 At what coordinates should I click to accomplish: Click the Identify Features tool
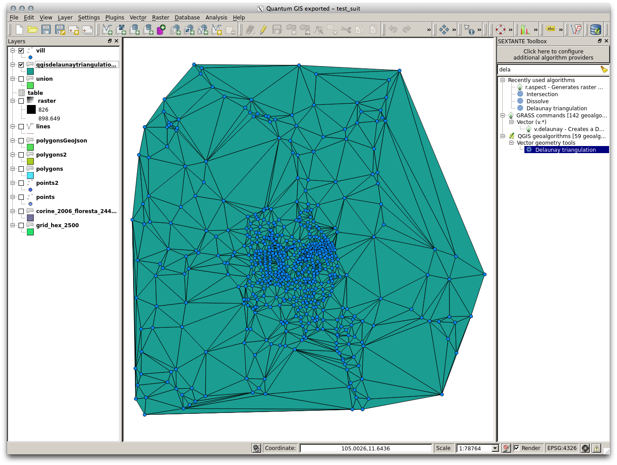click(469, 30)
